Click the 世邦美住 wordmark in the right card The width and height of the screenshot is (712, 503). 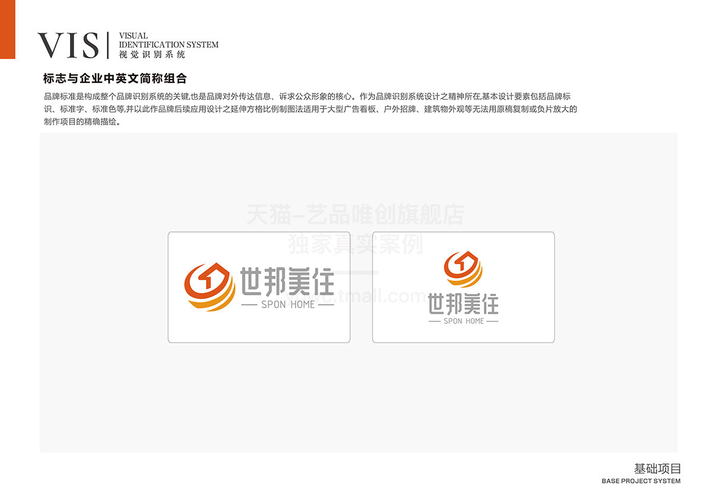click(x=463, y=305)
